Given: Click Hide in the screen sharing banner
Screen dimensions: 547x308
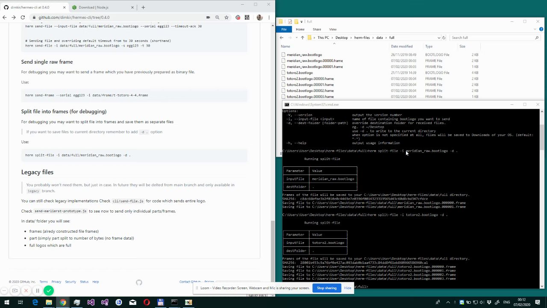Looking at the screenshot, I should click(347, 288).
